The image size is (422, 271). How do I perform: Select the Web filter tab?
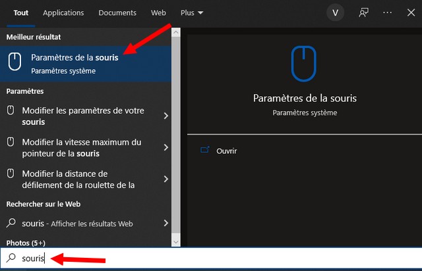point(158,12)
